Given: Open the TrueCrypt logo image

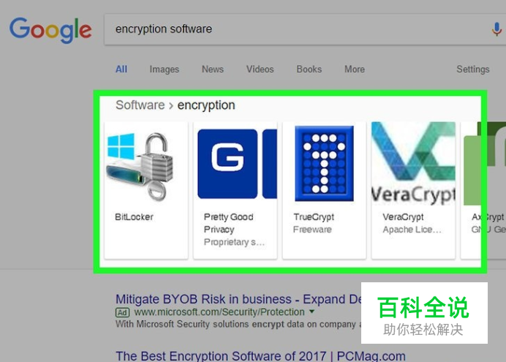Looking at the screenshot, I should (x=325, y=164).
